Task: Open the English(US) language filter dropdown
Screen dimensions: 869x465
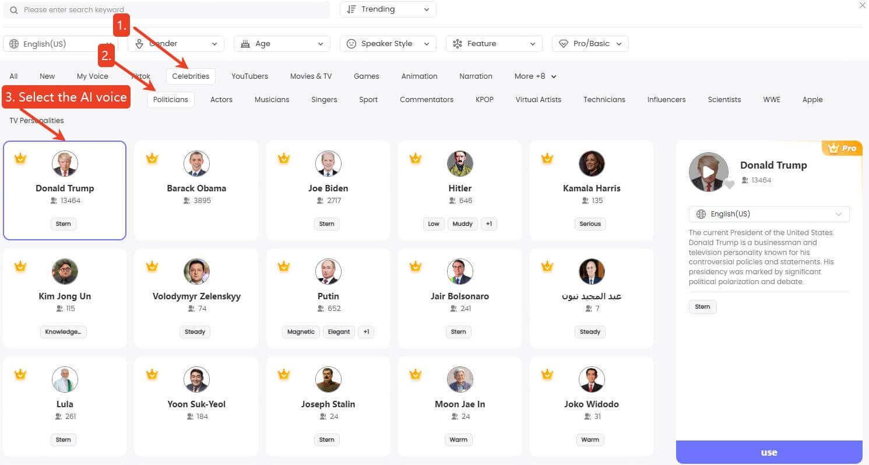Action: click(x=60, y=44)
